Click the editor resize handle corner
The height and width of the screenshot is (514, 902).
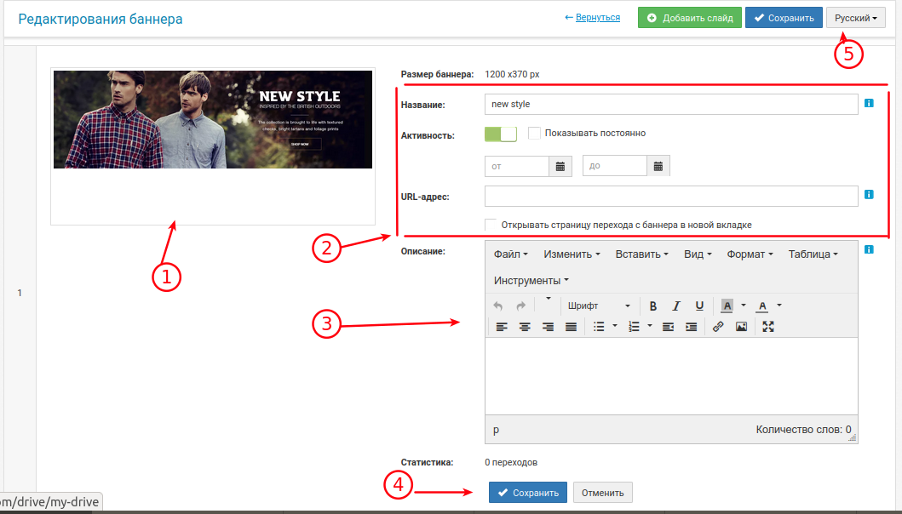click(x=853, y=437)
